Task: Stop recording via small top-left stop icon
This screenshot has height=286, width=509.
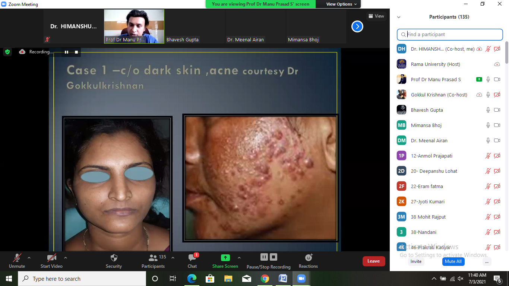Action: tap(76, 52)
